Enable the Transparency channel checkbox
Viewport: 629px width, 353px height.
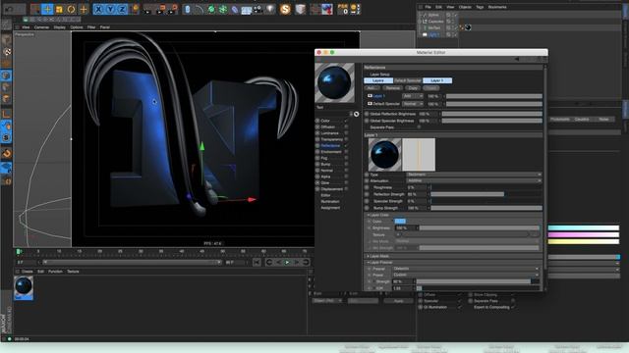pyautogui.click(x=346, y=139)
